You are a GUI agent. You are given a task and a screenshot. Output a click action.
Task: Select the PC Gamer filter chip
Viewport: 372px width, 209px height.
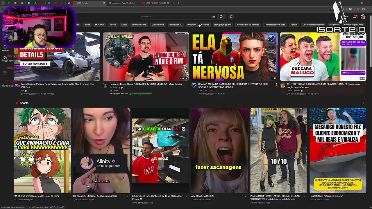point(100,25)
